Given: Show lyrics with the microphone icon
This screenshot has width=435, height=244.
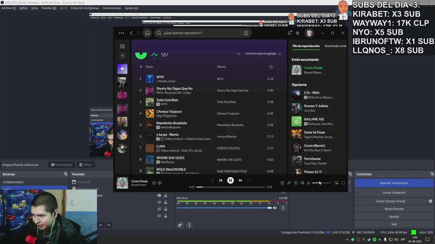Looking at the screenshot, I should point(289,183).
